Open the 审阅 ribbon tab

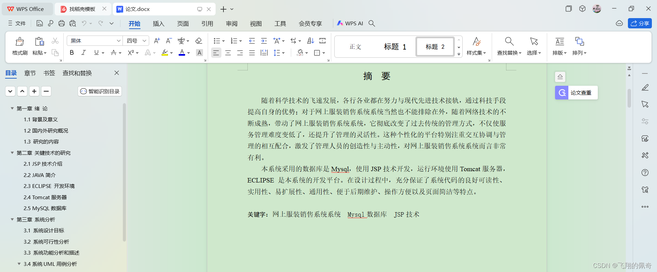coord(232,24)
